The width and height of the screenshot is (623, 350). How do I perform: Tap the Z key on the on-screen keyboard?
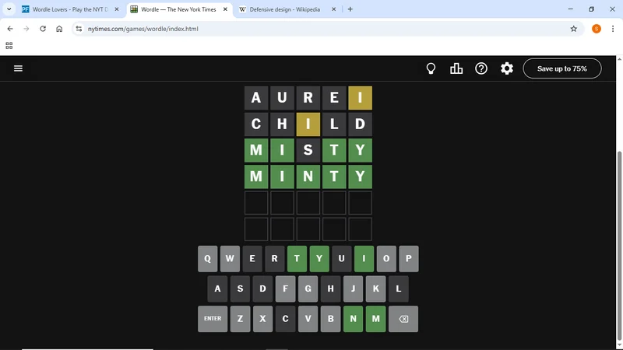[240, 319]
